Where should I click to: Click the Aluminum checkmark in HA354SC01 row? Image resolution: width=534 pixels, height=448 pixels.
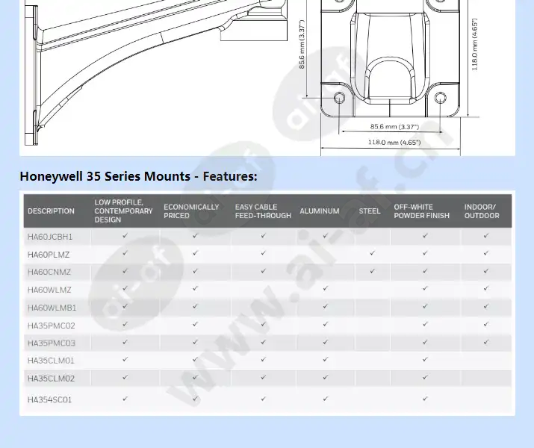click(326, 398)
